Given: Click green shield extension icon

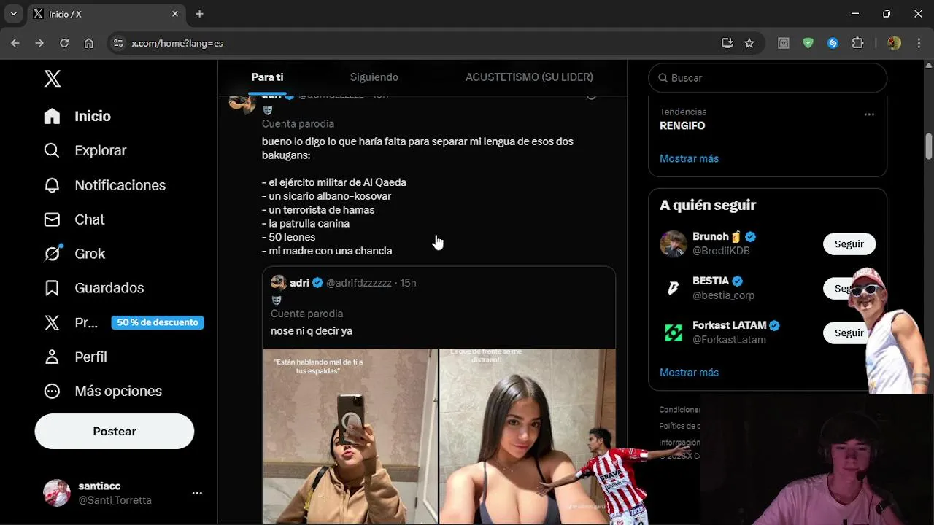Looking at the screenshot, I should [x=808, y=43].
